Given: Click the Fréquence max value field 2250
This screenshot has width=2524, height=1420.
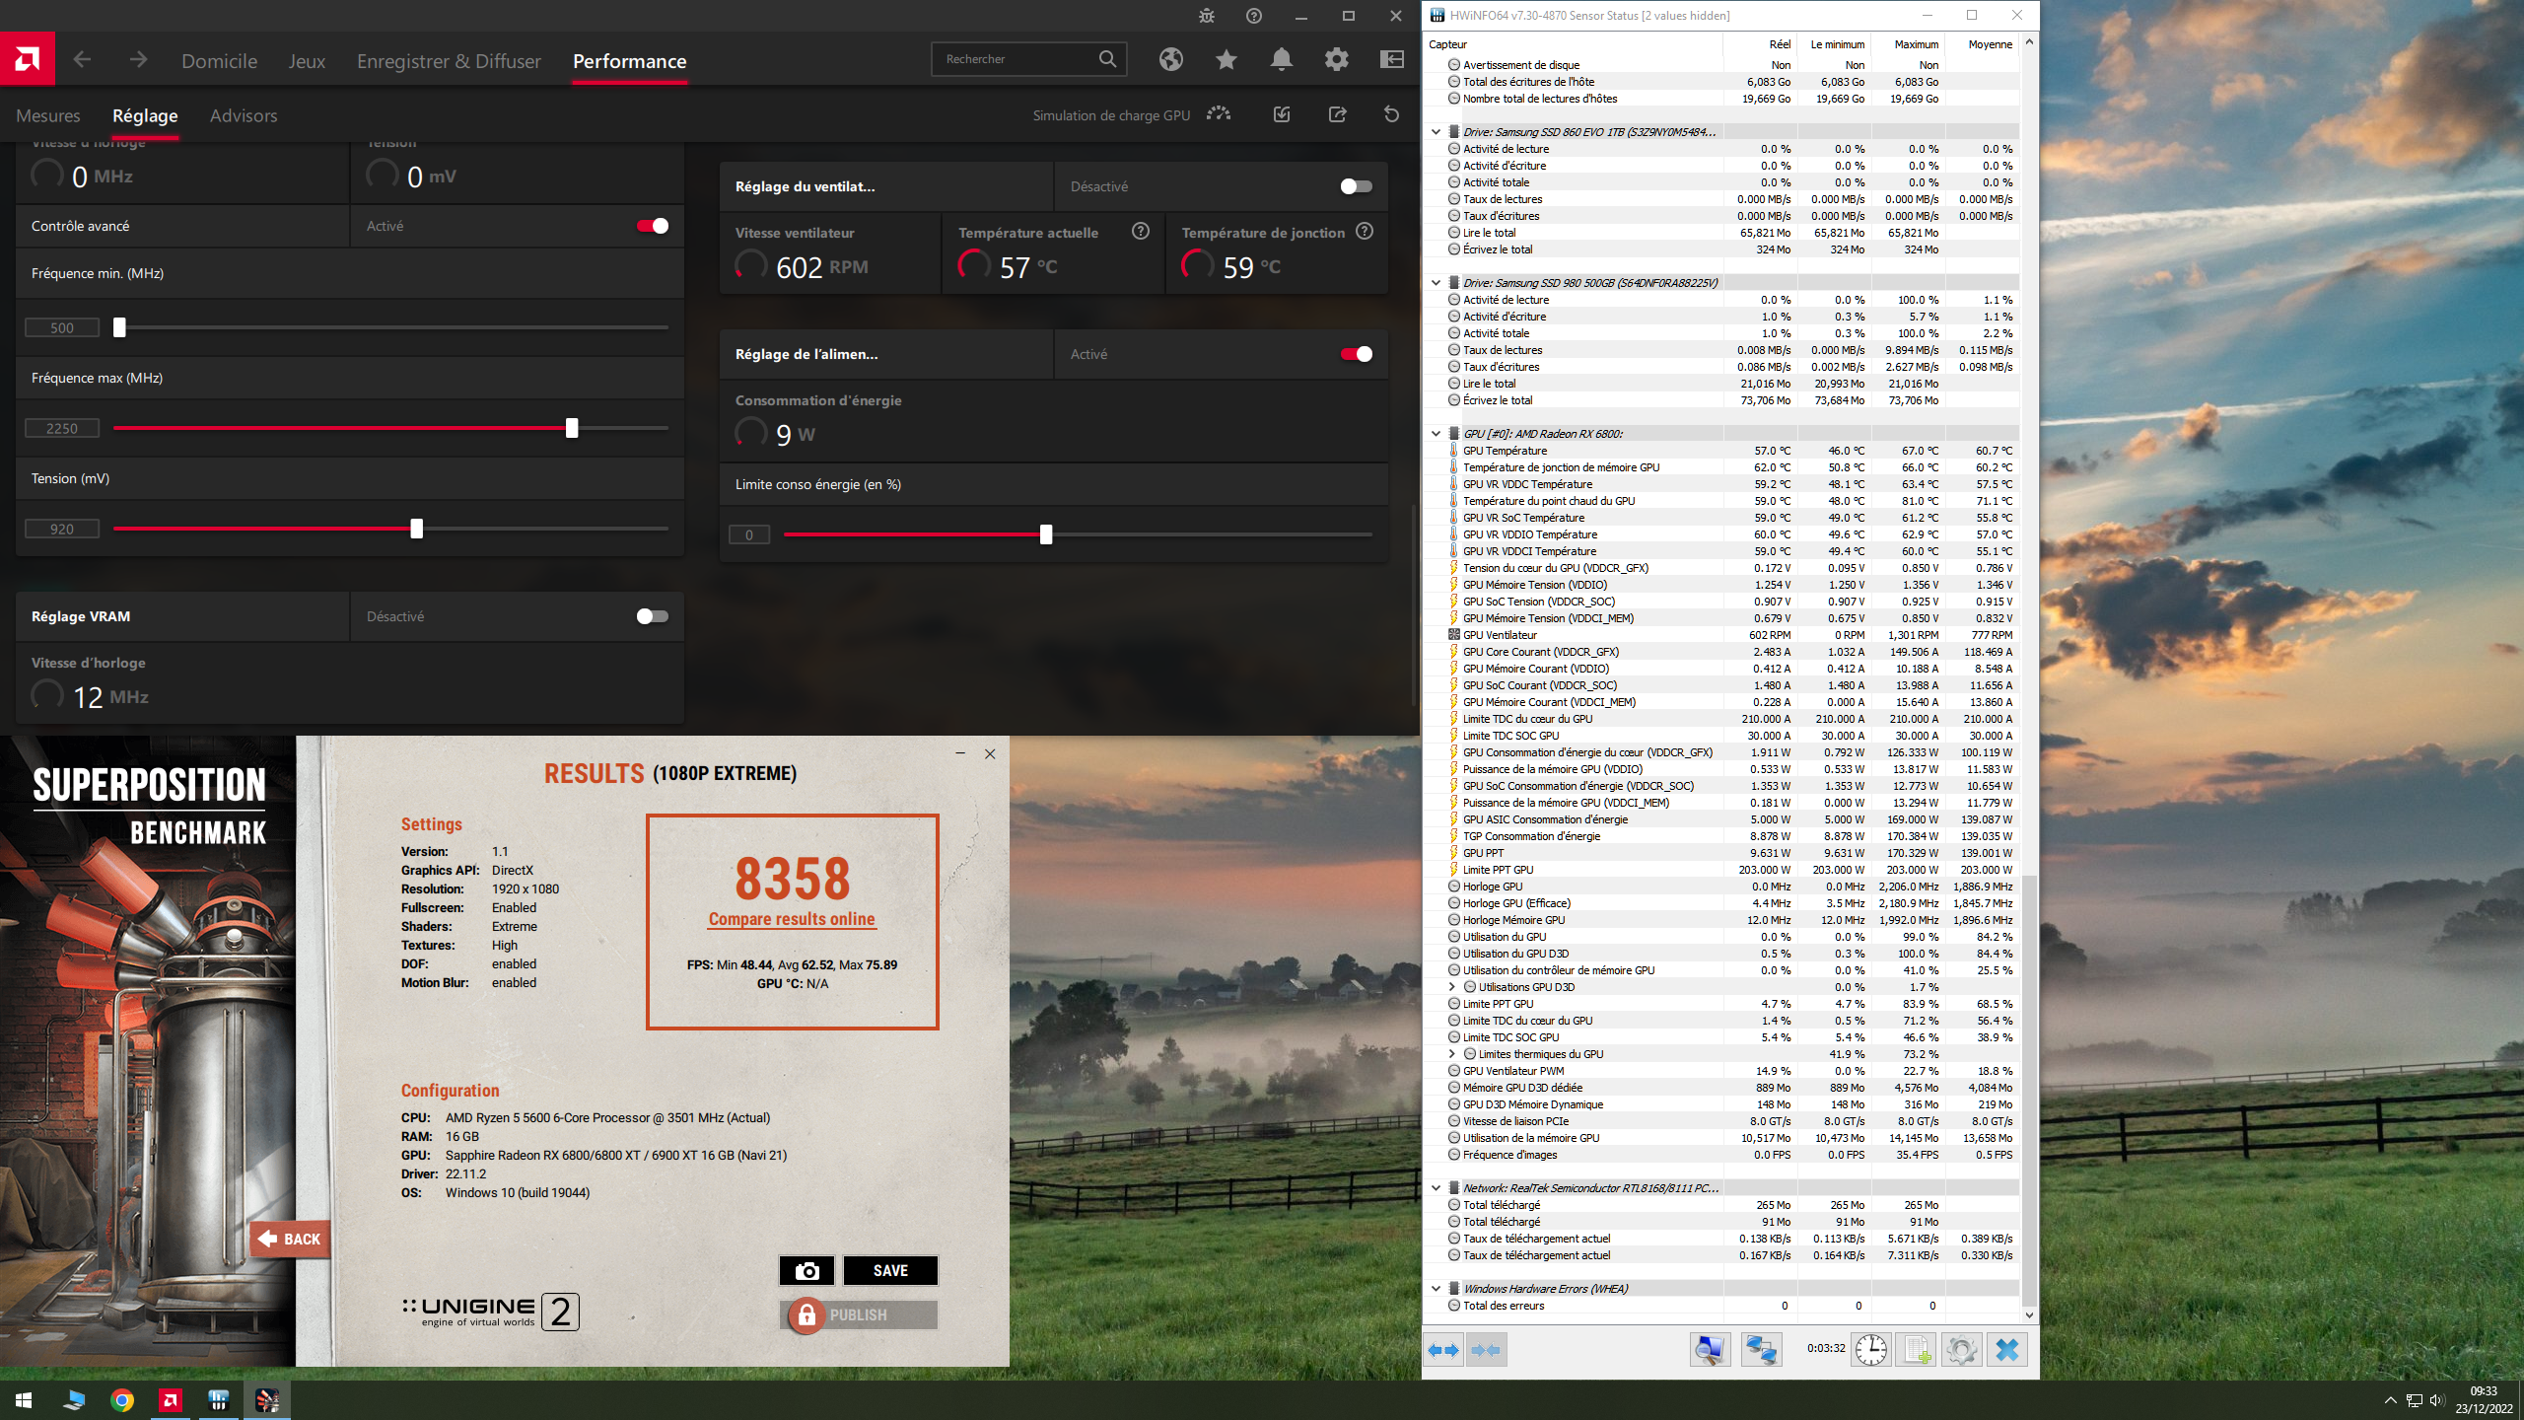Looking at the screenshot, I should tap(62, 428).
